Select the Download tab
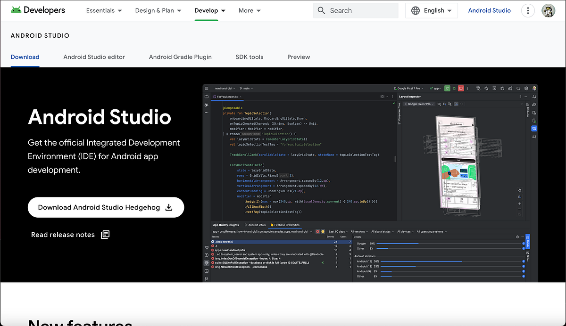The width and height of the screenshot is (566, 326). [x=25, y=57]
